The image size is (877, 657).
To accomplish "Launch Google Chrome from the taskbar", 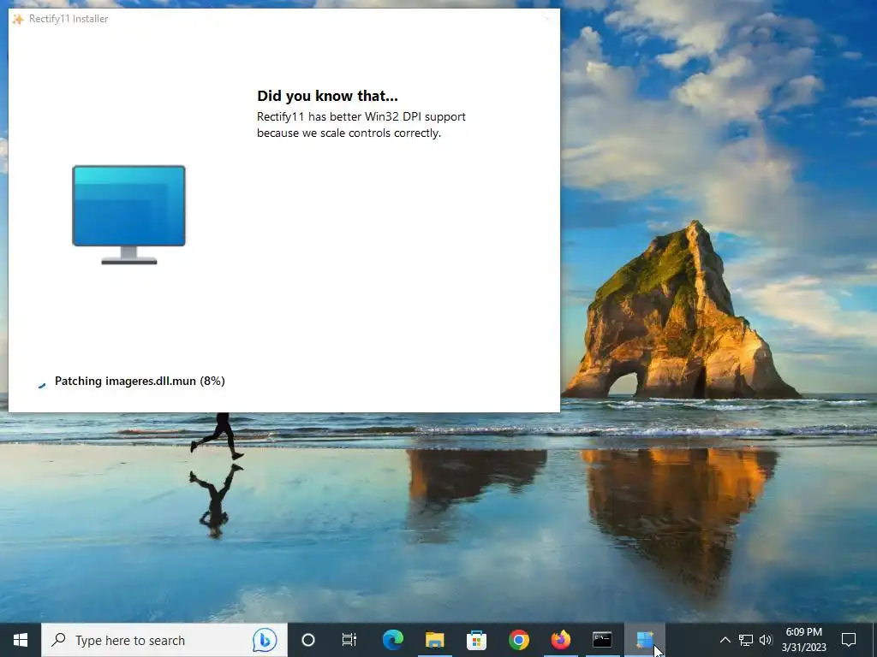I will click(518, 640).
